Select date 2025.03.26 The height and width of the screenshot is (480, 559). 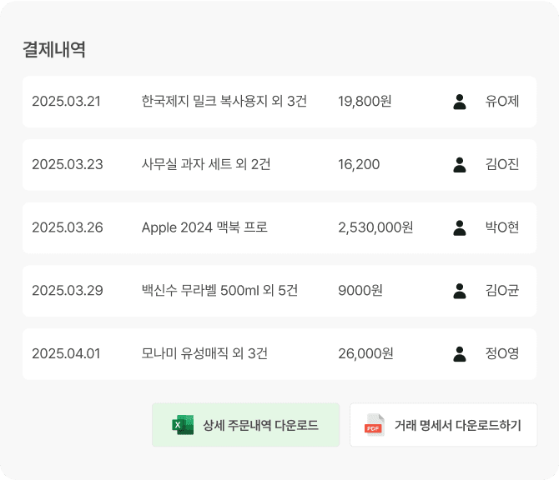[68, 227]
